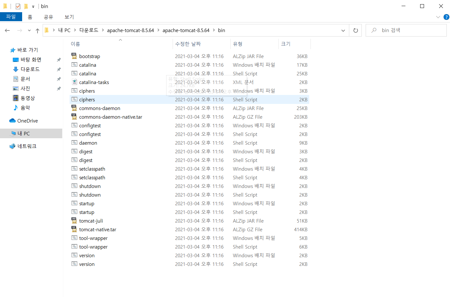Select the commons-daemon-native.tar file name
Screen dimensions: 450x297
point(111,117)
